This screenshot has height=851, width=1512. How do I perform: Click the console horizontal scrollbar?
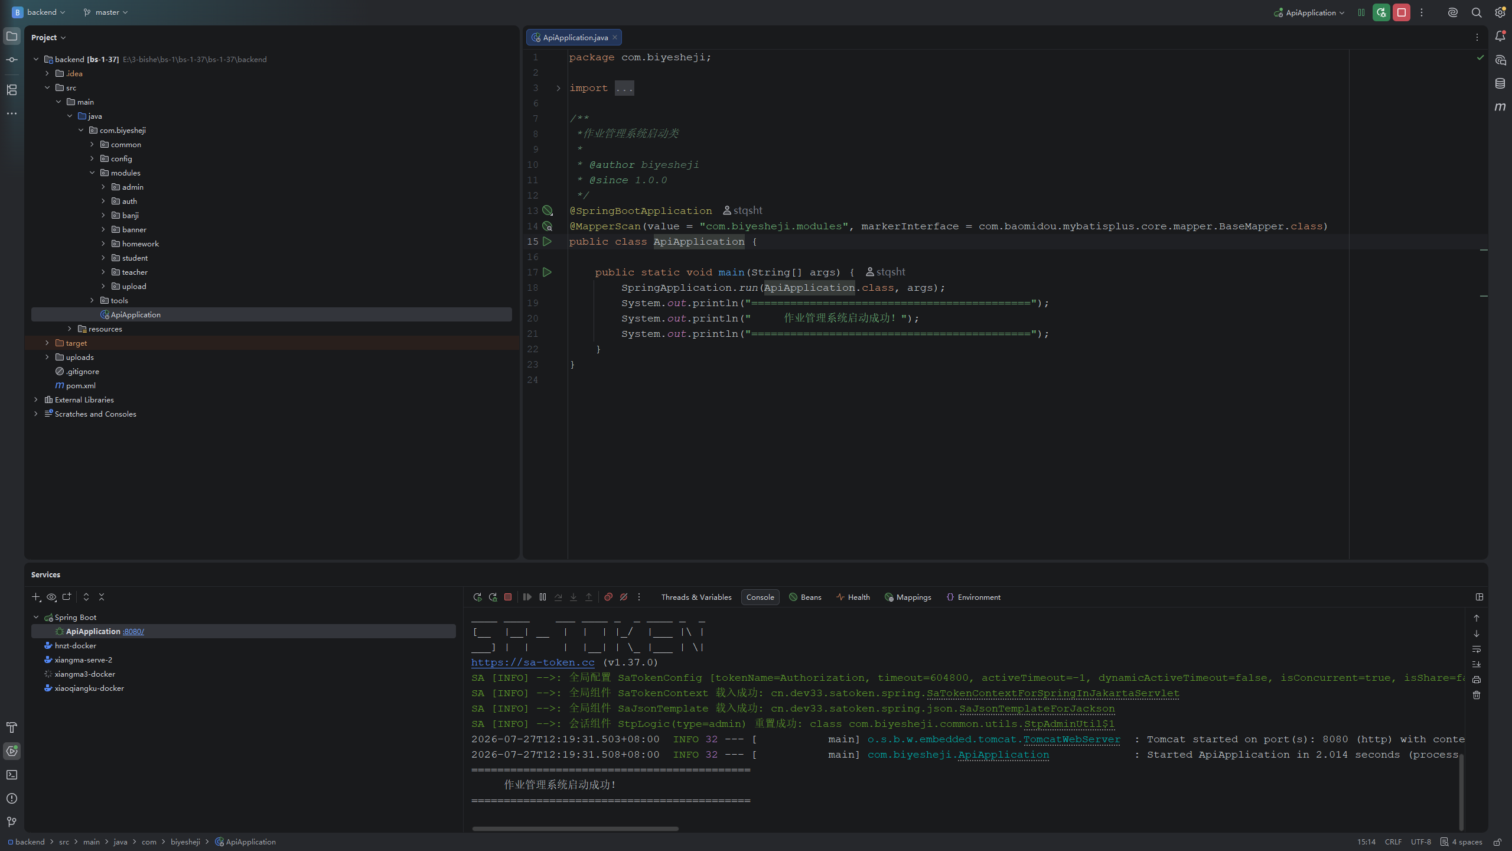pos(575,829)
